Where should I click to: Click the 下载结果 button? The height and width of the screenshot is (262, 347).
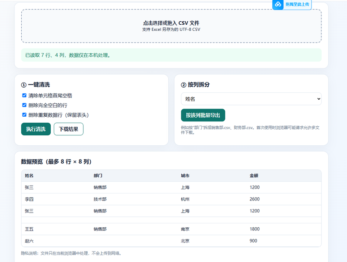pyautogui.click(x=69, y=129)
